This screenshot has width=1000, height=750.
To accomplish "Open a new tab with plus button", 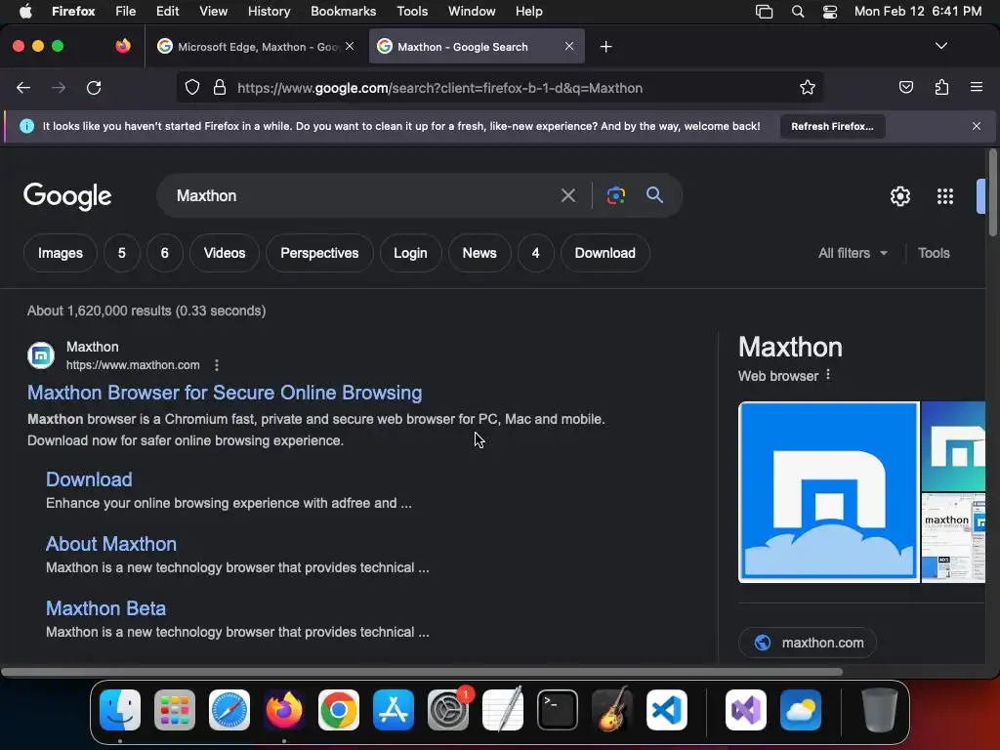I will [605, 47].
